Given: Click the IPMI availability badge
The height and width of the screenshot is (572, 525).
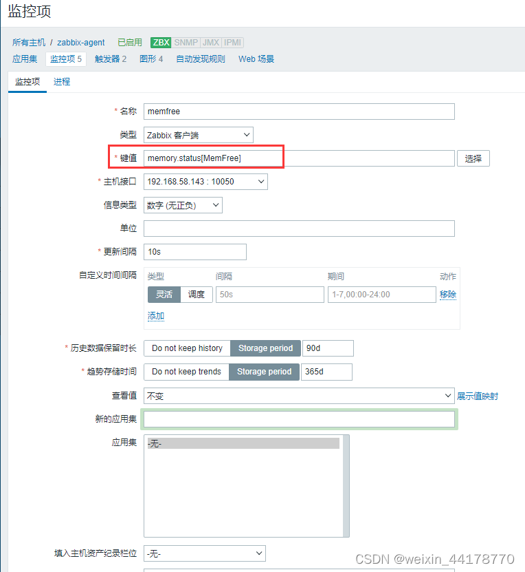Looking at the screenshot, I should pos(232,43).
